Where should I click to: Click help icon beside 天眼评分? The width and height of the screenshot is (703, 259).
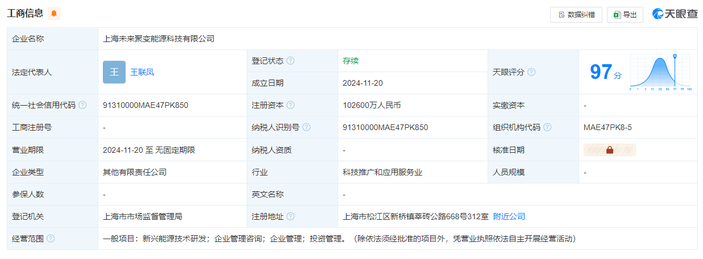(531, 72)
